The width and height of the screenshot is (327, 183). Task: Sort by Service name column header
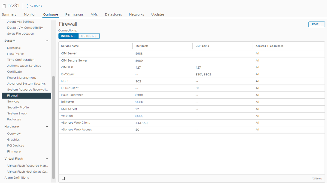pyautogui.click(x=70, y=46)
